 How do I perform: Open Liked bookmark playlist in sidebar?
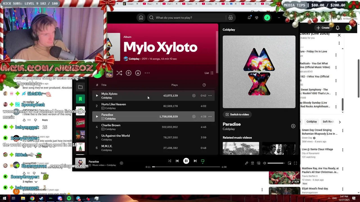coord(80,99)
